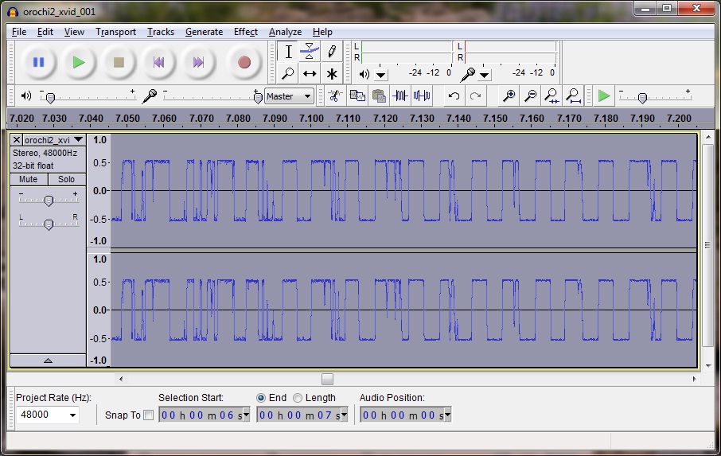Screen dimensions: 721x456
Task: Open the View menu
Action: [74, 32]
